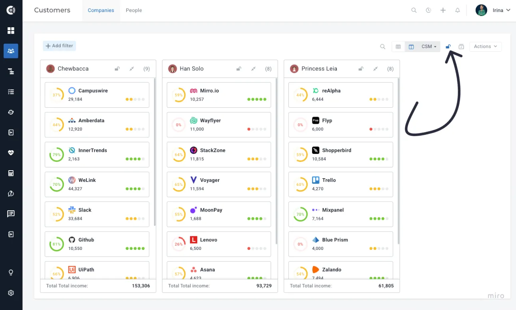Image resolution: width=516 pixels, height=310 pixels.
Task: Open settings gear in sidebar
Action: (11, 293)
